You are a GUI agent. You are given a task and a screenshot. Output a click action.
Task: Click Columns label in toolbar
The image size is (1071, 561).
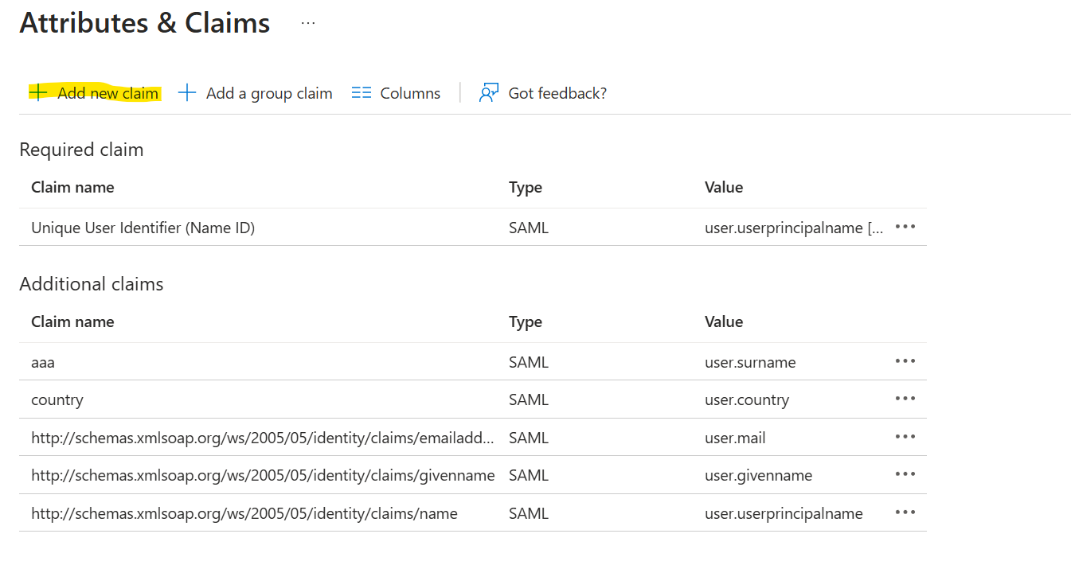pyautogui.click(x=410, y=93)
